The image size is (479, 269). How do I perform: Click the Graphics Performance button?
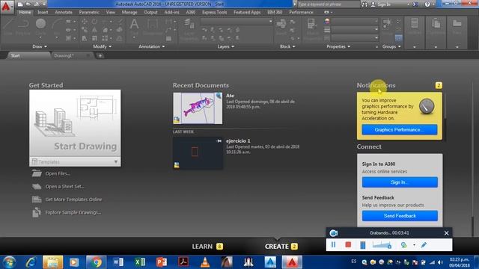[x=399, y=129]
